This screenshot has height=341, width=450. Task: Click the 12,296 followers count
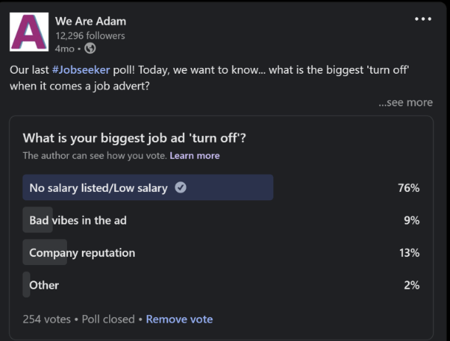[90, 35]
